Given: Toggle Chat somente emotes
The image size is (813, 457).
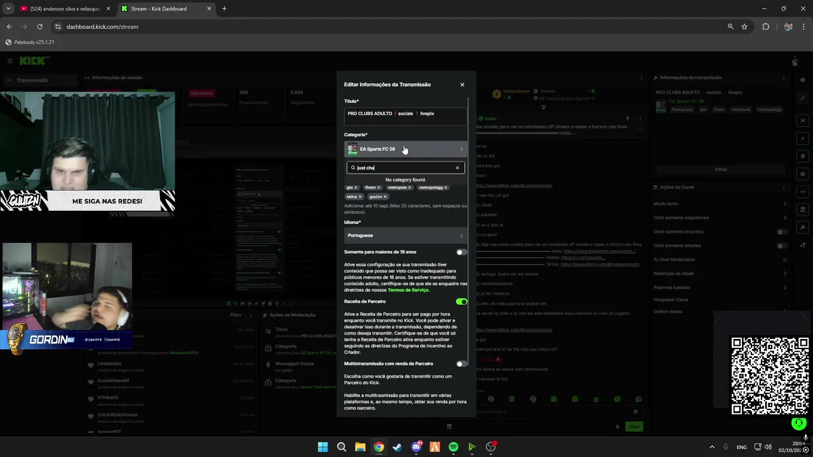Looking at the screenshot, I should (782, 246).
